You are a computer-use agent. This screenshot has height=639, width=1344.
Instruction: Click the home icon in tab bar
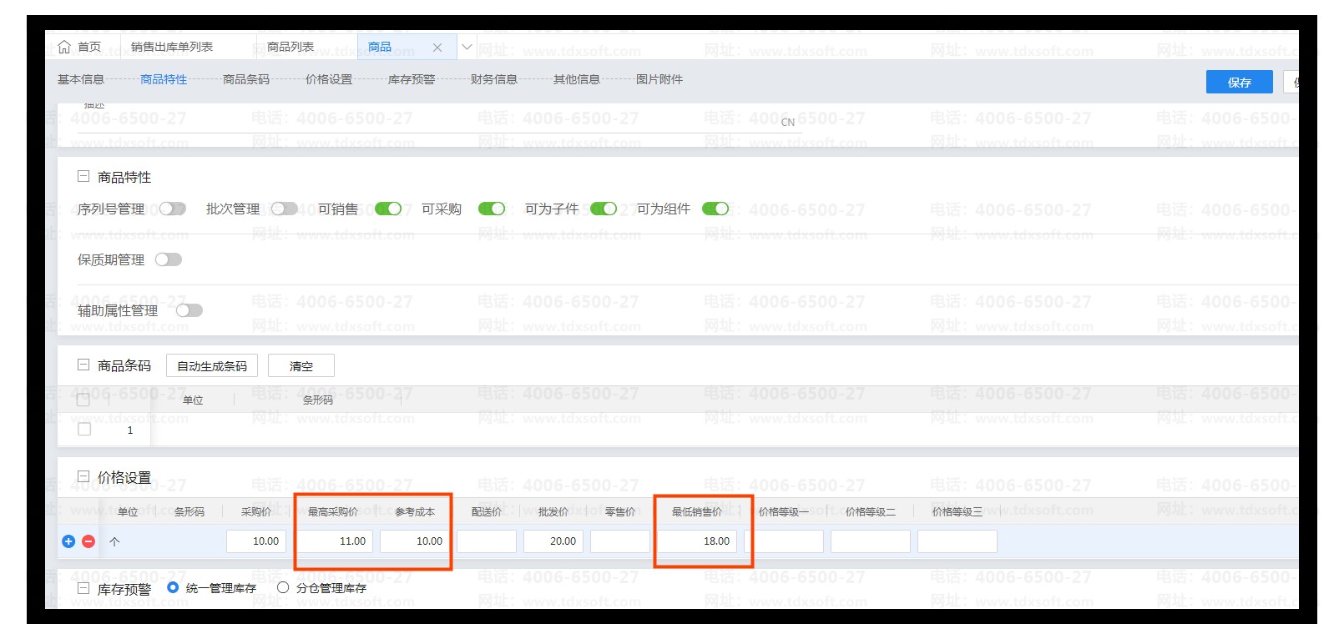[64, 47]
